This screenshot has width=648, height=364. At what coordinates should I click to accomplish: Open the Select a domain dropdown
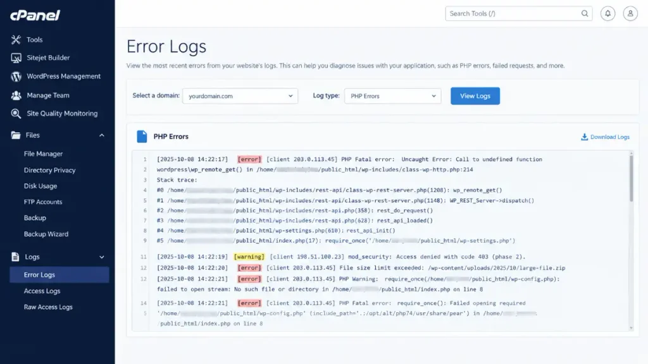click(240, 96)
